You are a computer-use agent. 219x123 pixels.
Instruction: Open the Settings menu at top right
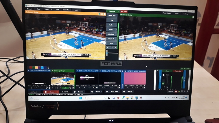click(x=186, y=13)
